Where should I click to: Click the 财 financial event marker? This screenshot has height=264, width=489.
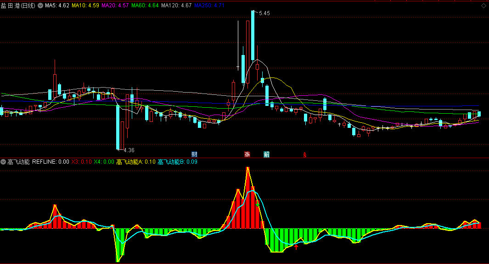(194, 154)
